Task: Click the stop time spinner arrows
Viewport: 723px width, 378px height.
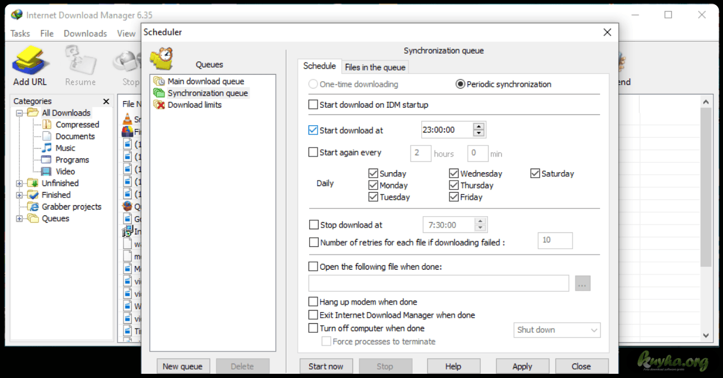Action: tap(480, 225)
